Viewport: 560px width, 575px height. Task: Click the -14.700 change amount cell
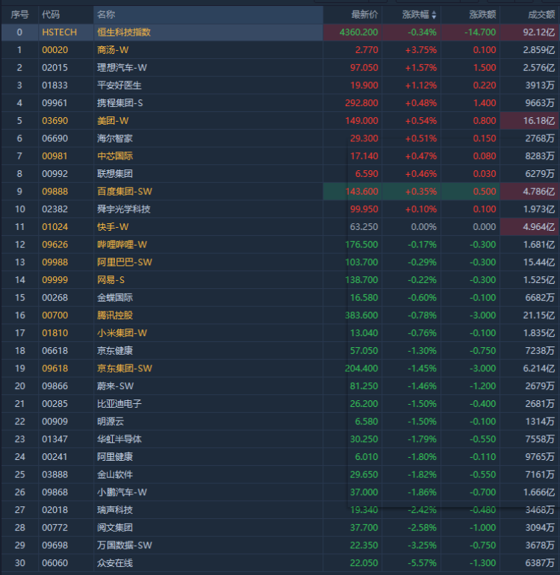(x=480, y=32)
